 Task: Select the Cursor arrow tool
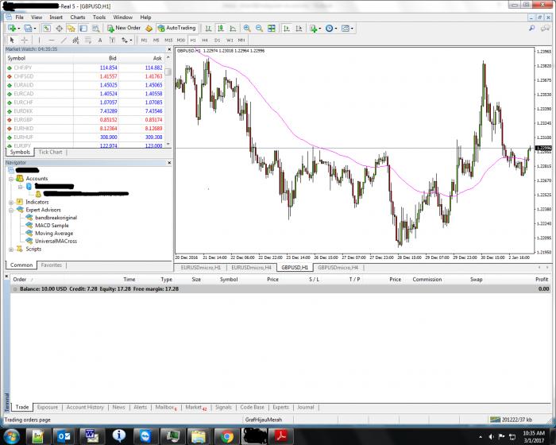12,40
